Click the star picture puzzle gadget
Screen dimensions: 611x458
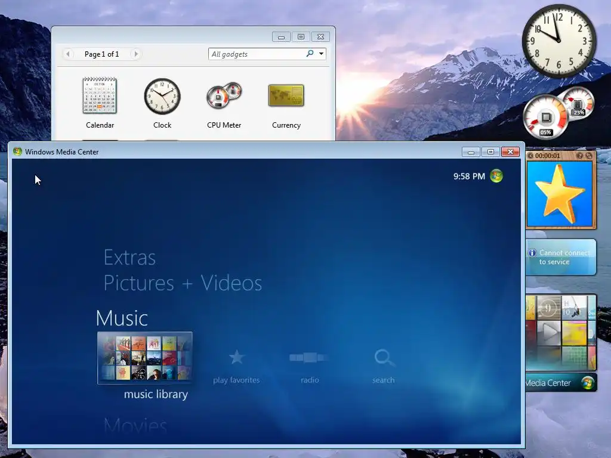point(560,194)
